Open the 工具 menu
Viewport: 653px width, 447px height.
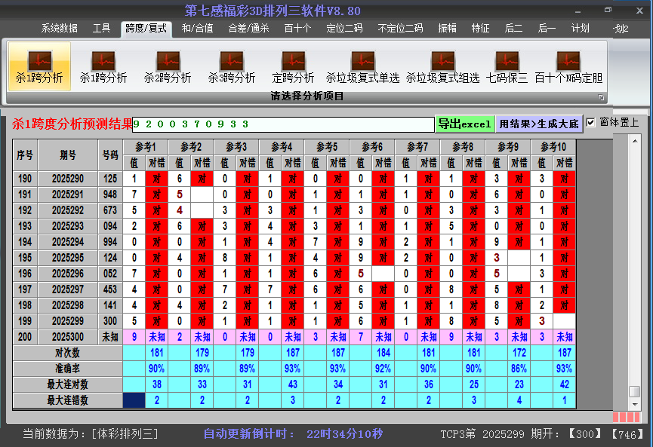[x=101, y=29]
